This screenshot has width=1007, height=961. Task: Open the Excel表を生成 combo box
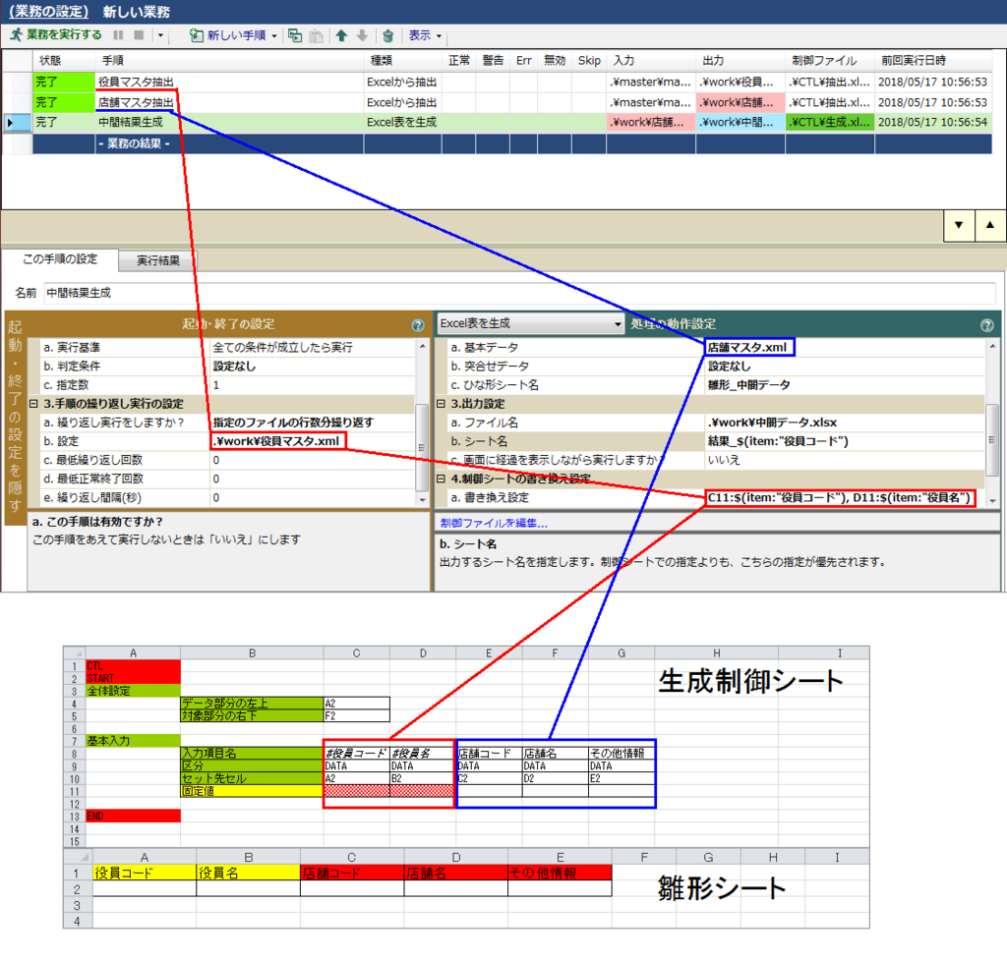(x=530, y=323)
